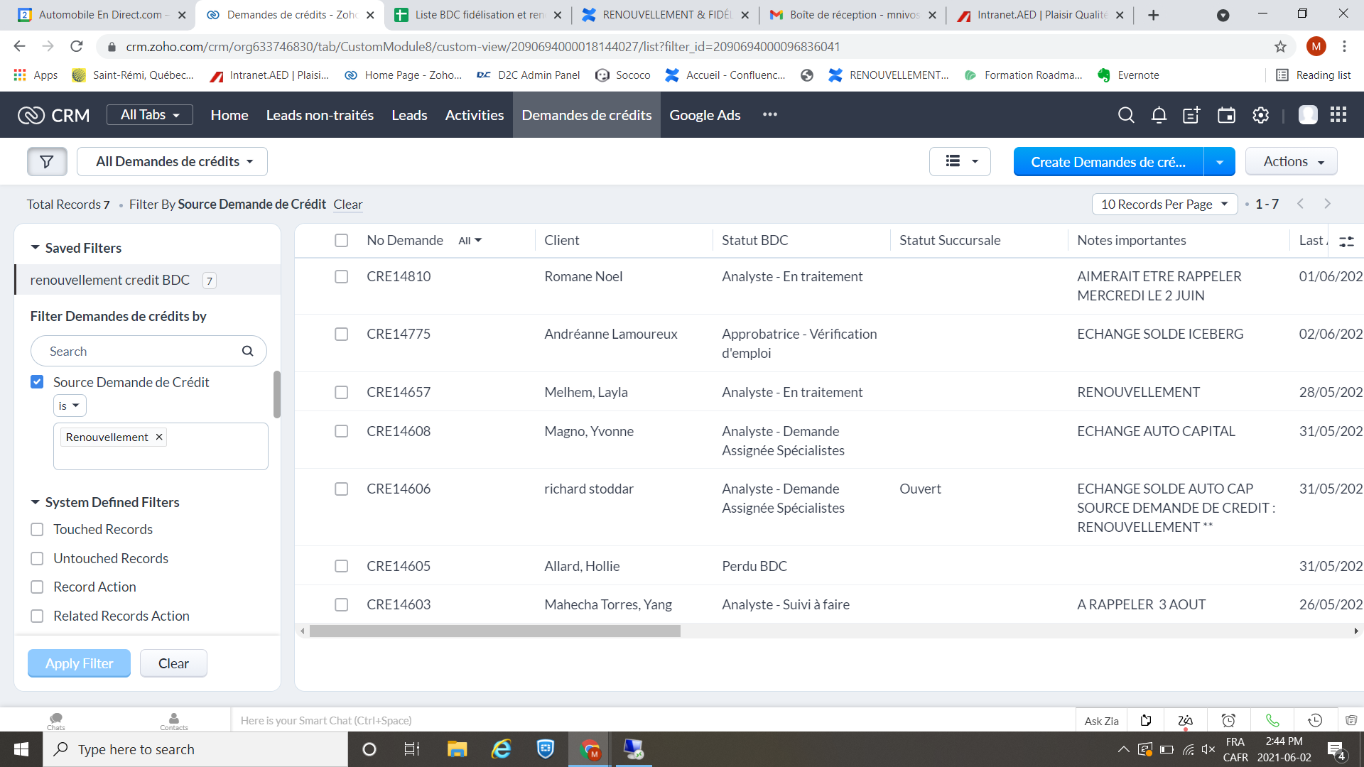
Task: Go to the Activities tab
Action: [x=474, y=115]
